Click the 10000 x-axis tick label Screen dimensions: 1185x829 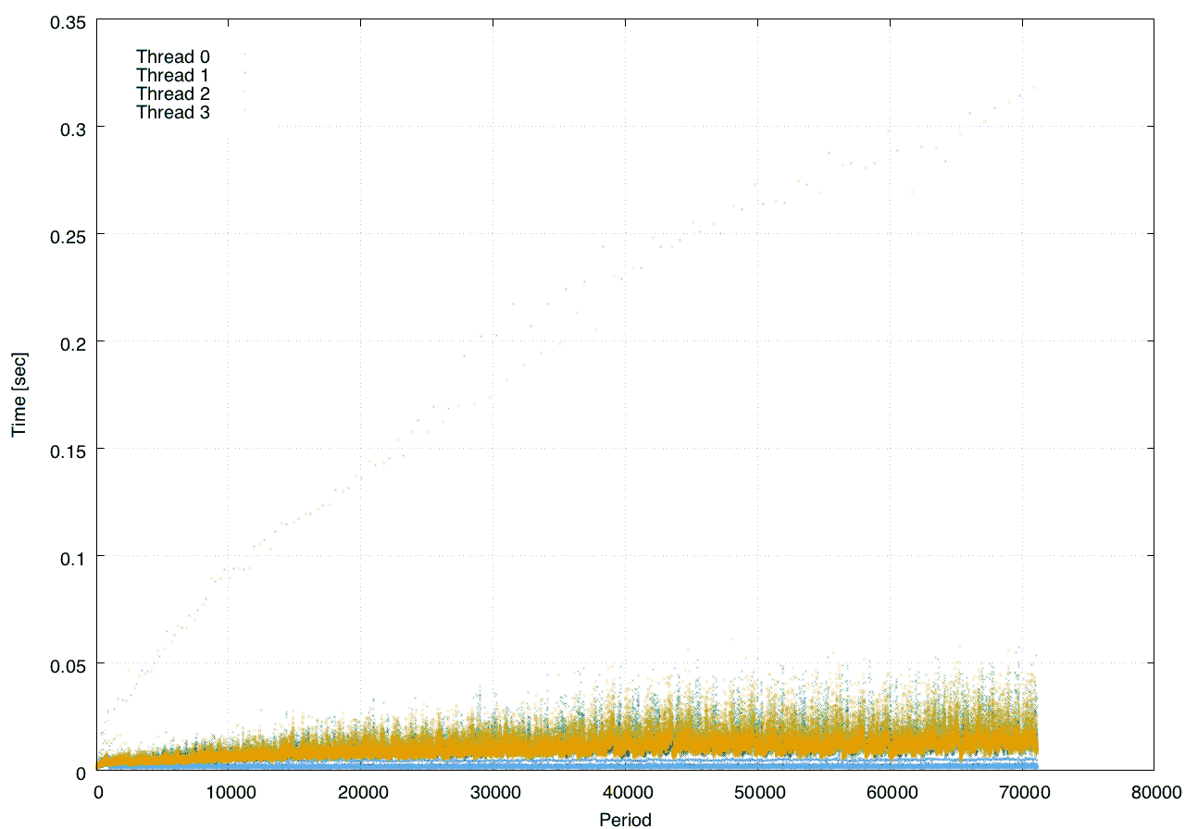coord(231,792)
